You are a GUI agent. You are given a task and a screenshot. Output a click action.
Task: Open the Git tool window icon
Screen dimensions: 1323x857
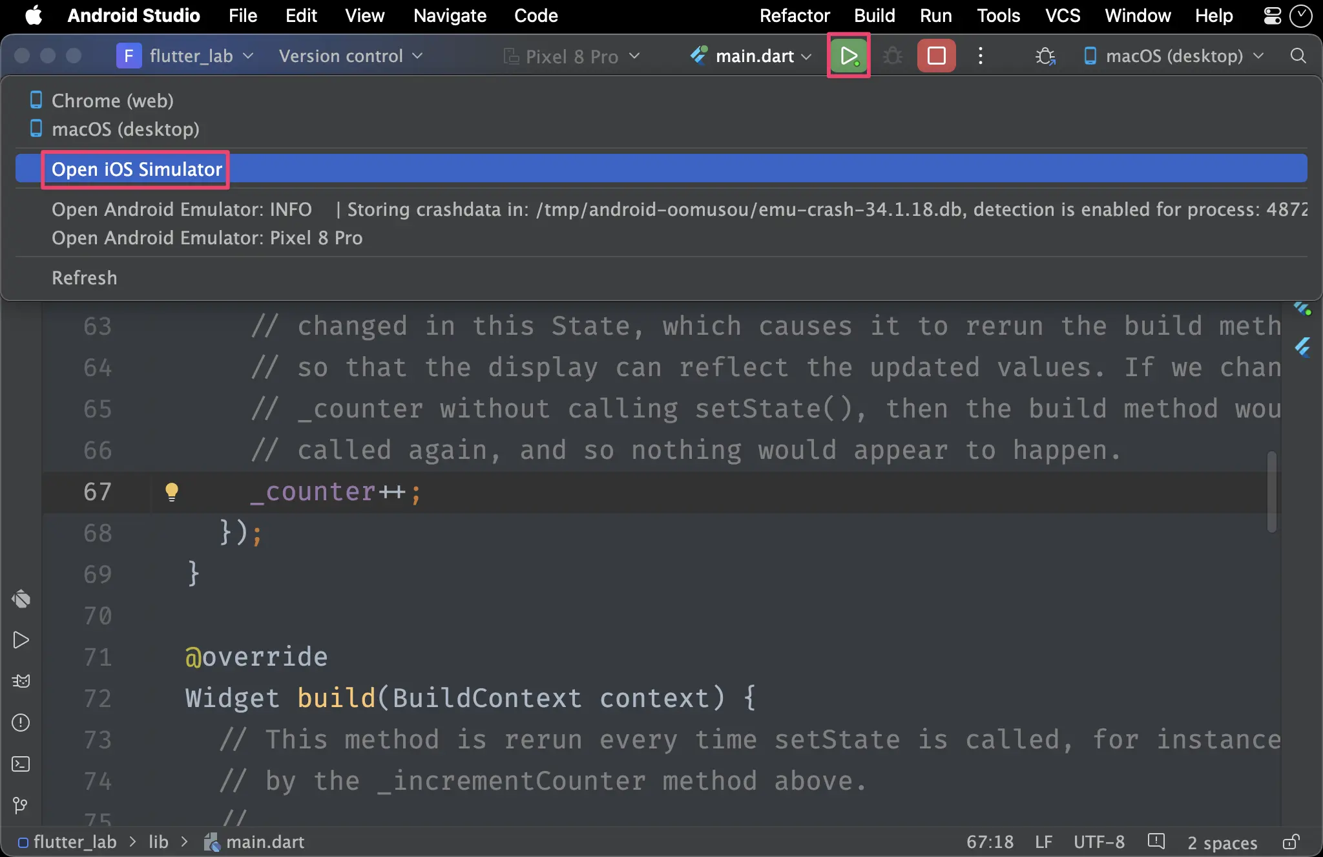[21, 805]
